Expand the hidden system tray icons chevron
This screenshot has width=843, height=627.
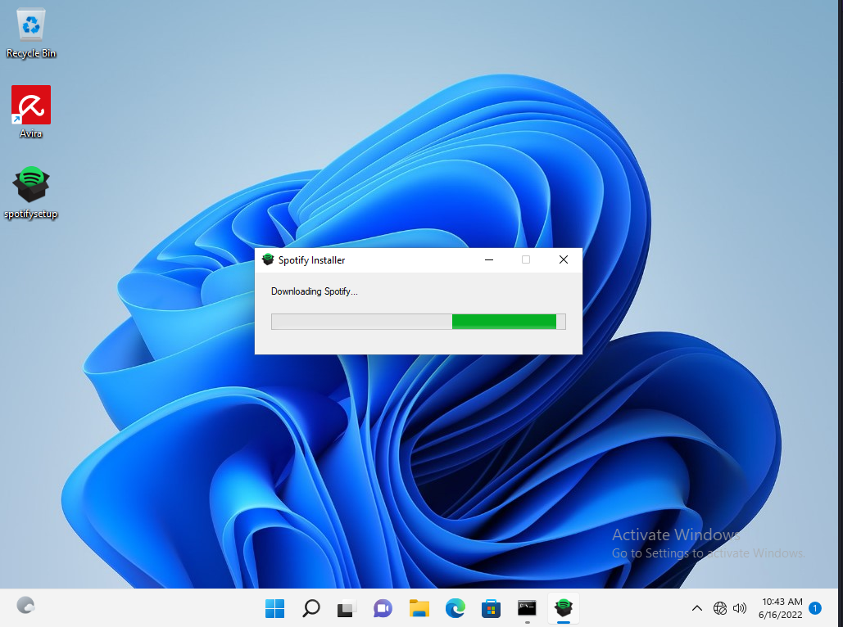(x=697, y=608)
